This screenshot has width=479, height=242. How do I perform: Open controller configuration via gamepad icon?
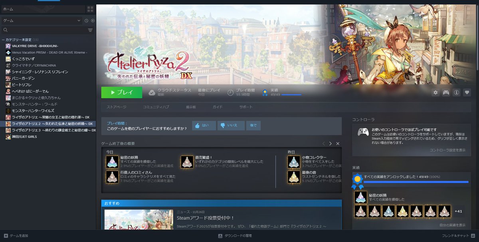click(x=446, y=92)
